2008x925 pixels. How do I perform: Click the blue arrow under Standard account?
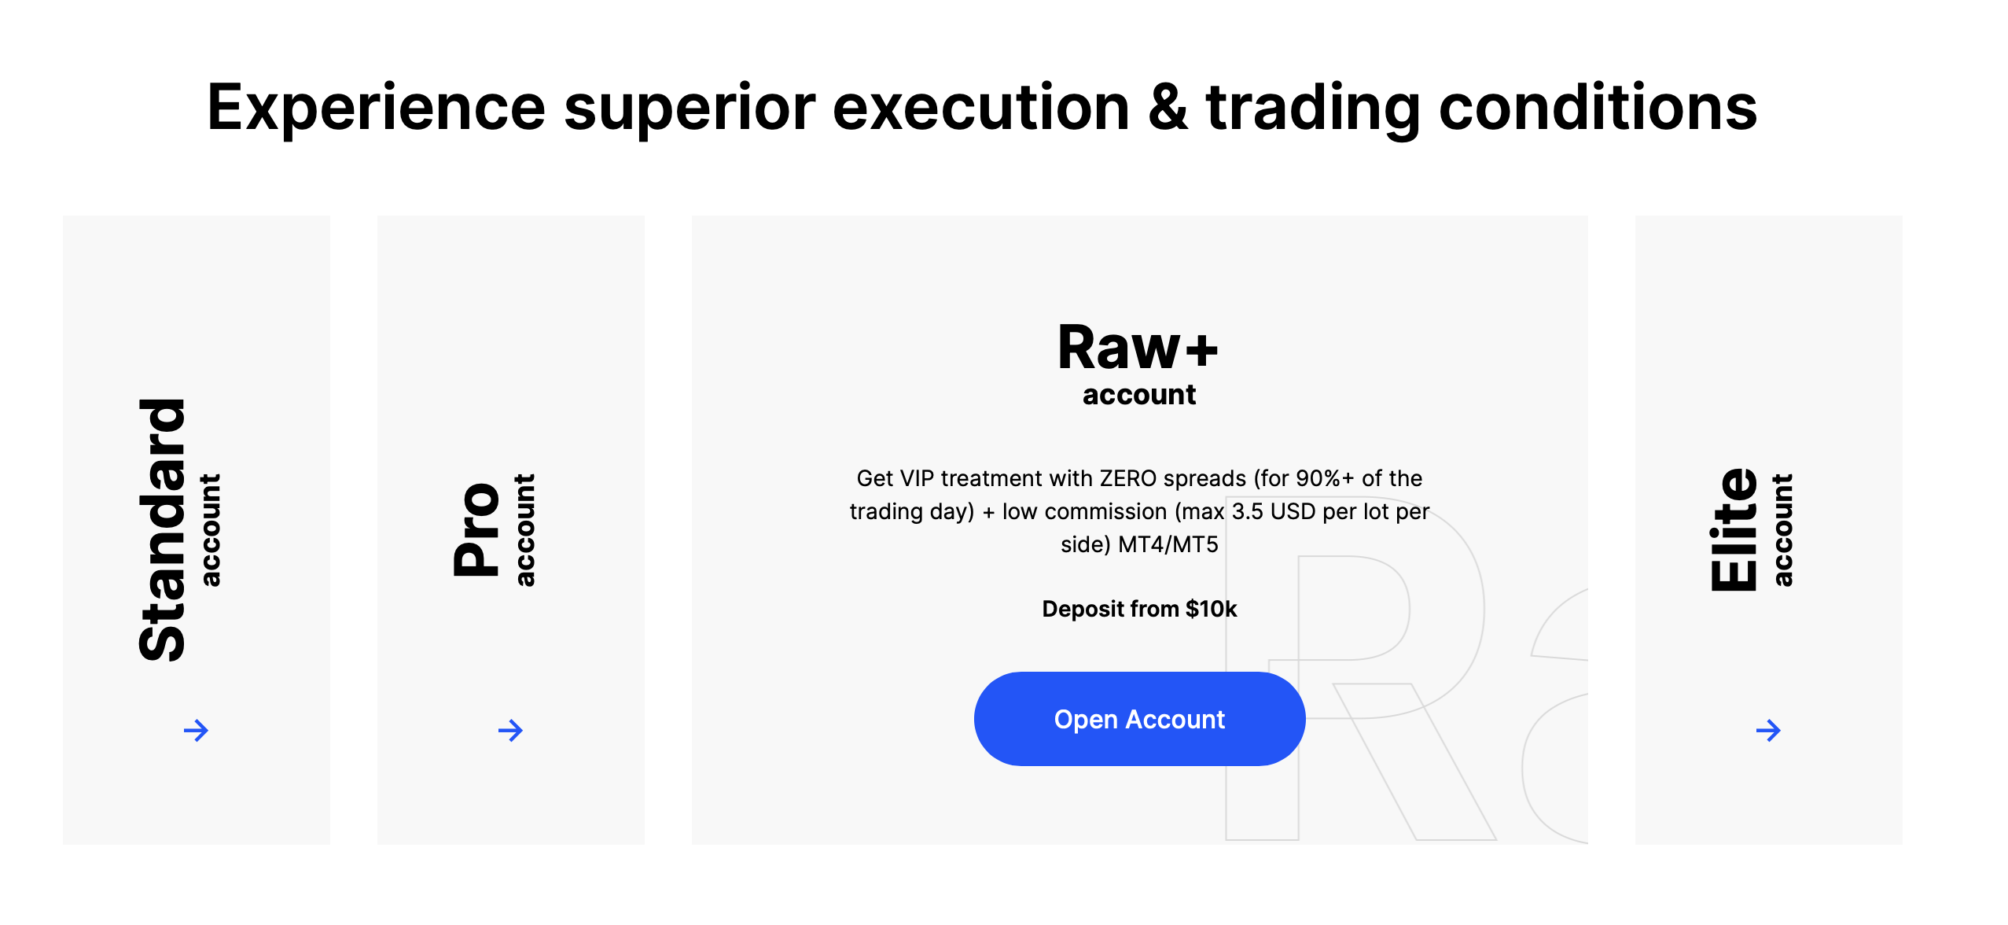[196, 730]
